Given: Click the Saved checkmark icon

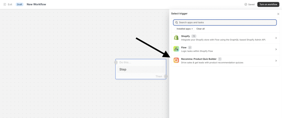Looking at the screenshot, I should click(x=246, y=4).
